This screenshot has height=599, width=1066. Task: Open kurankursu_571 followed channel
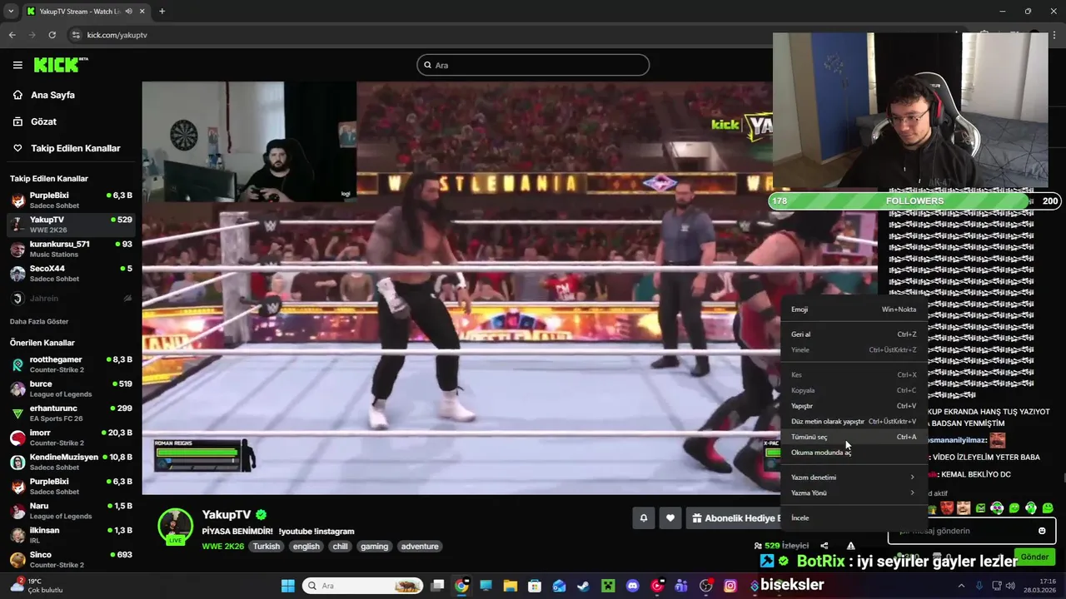(x=71, y=249)
